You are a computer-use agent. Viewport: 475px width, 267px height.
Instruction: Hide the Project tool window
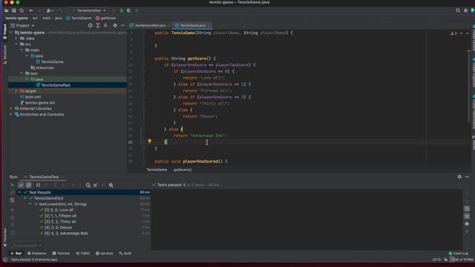coord(122,26)
